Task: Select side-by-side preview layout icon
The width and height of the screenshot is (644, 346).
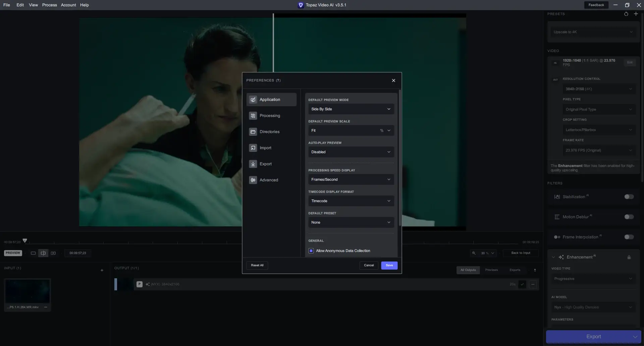Action: [53, 253]
